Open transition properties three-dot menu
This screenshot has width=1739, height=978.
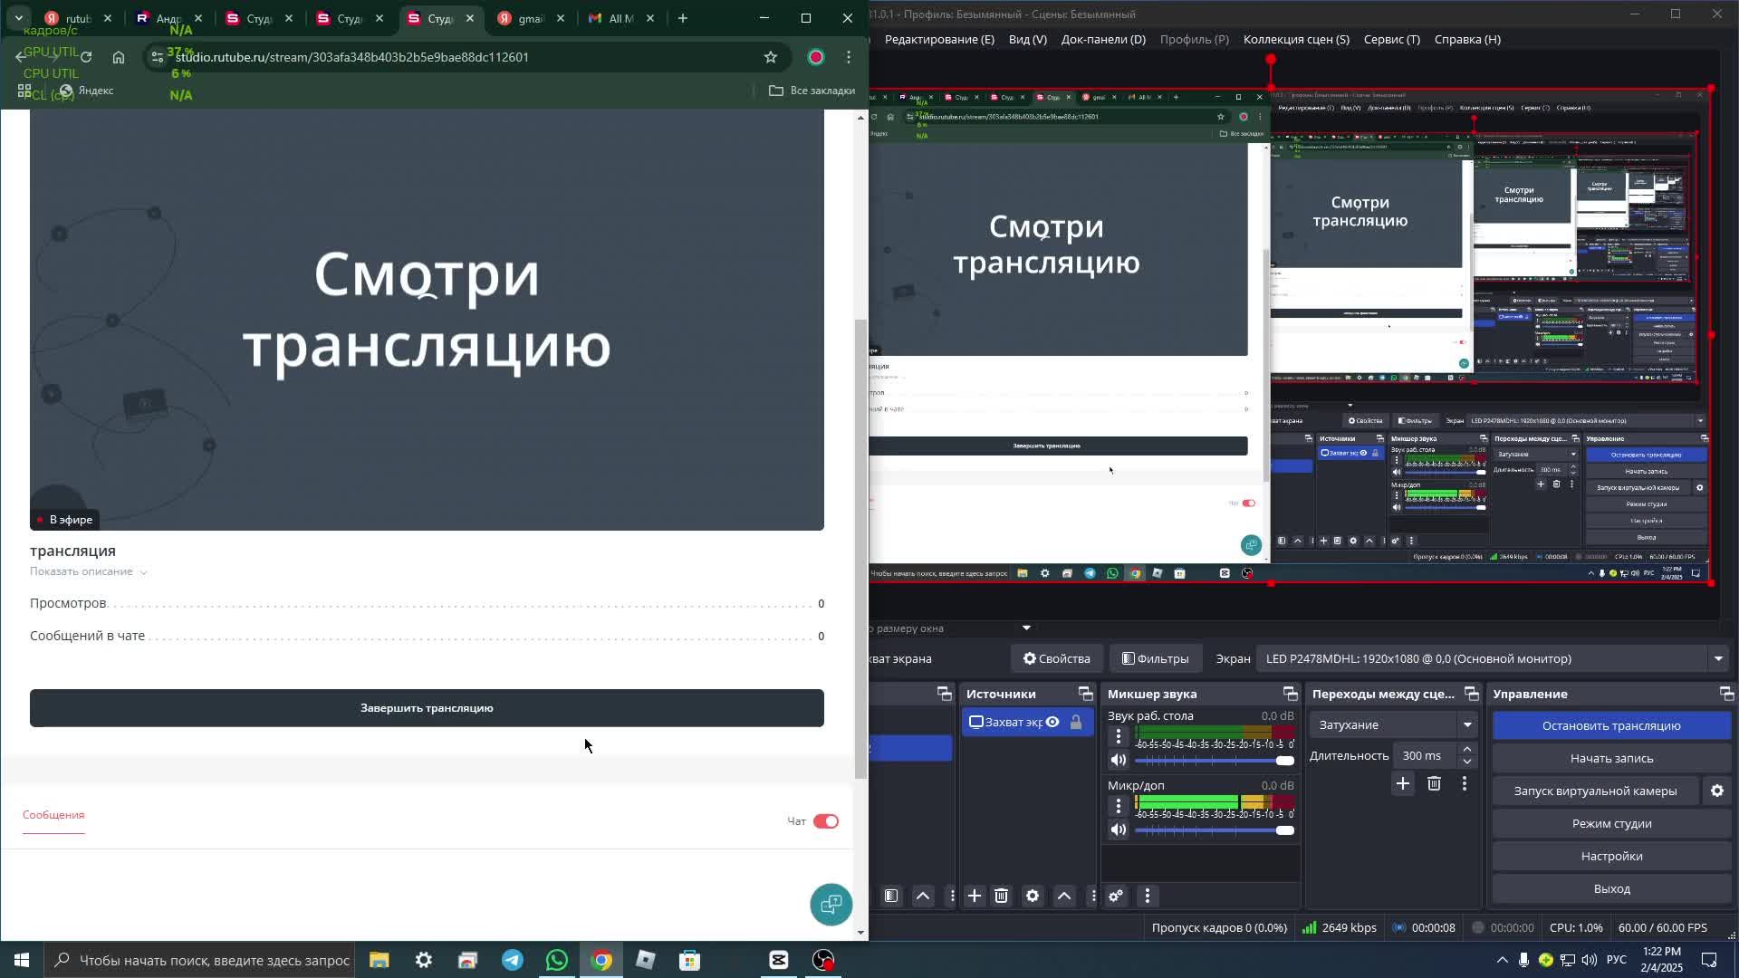(1465, 783)
